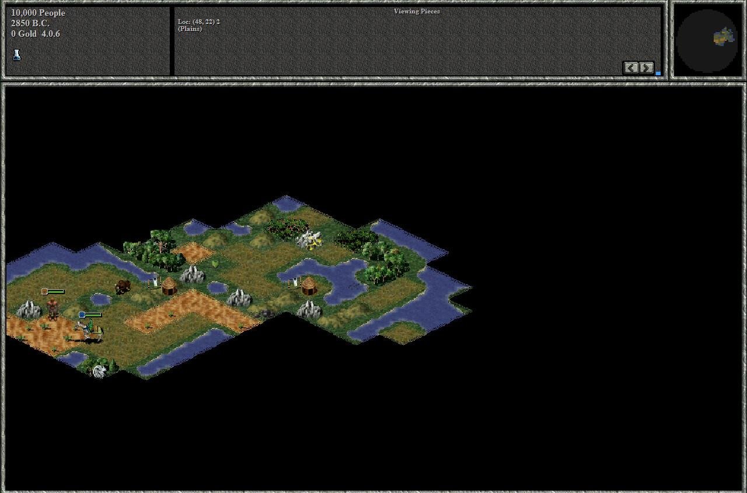Click the '10,000 People' population text
Viewport: 747px width, 493px height.
coord(38,13)
